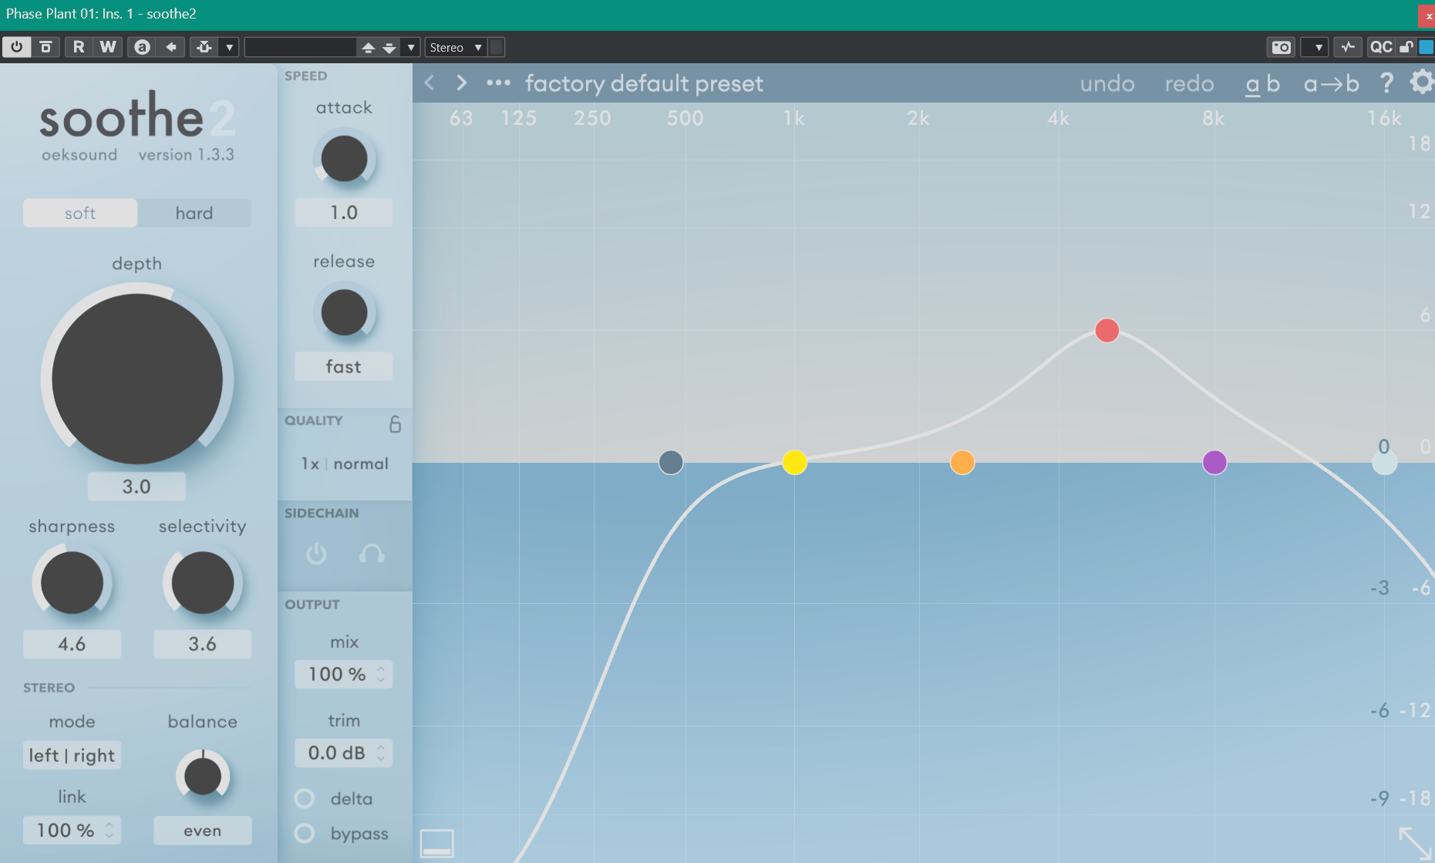Click the sharpness value 4.6
This screenshot has height=863, width=1435.
[72, 644]
